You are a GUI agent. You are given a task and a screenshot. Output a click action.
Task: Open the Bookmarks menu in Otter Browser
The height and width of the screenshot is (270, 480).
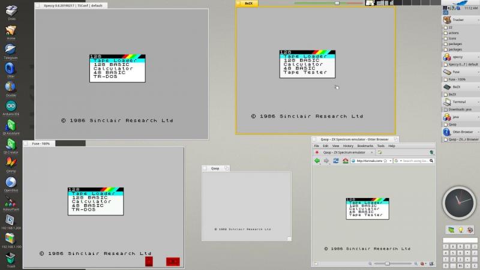pyautogui.click(x=365, y=146)
